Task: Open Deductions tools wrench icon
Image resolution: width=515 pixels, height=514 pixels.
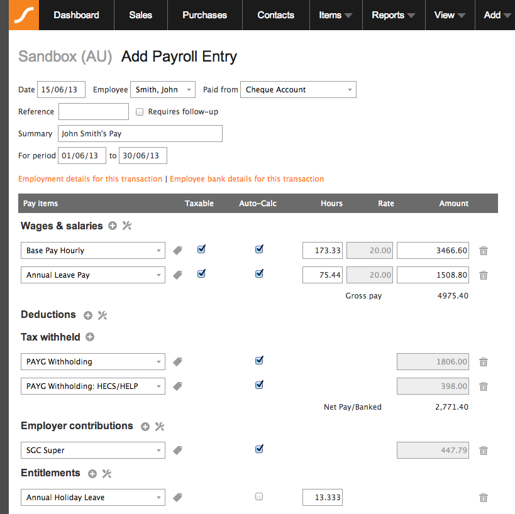Action: coord(102,315)
